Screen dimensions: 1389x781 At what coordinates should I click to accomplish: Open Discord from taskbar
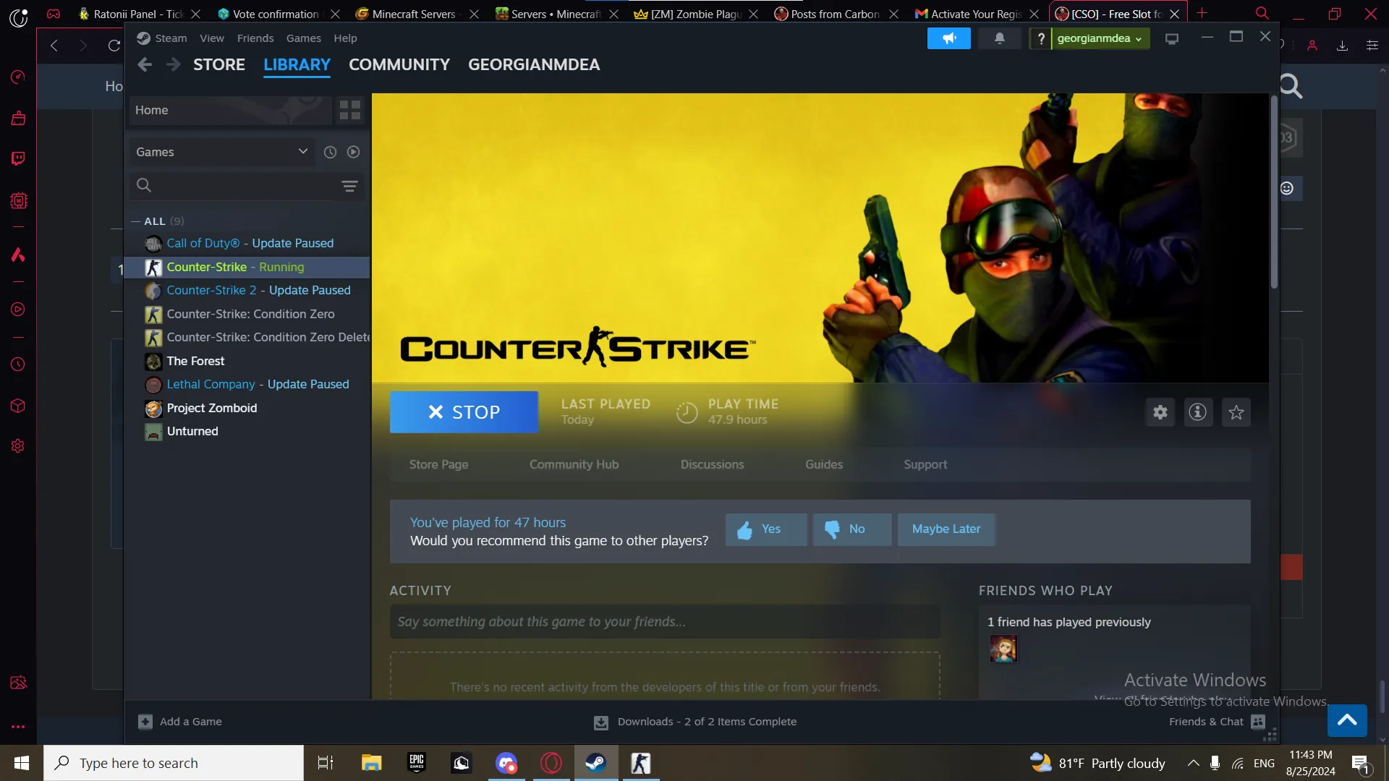(506, 763)
